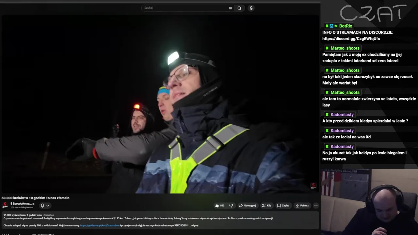Click the chat message 'INFO O STREAMACH NA DISCORDZIE:'
The height and width of the screenshot is (235, 418).
pos(358,32)
